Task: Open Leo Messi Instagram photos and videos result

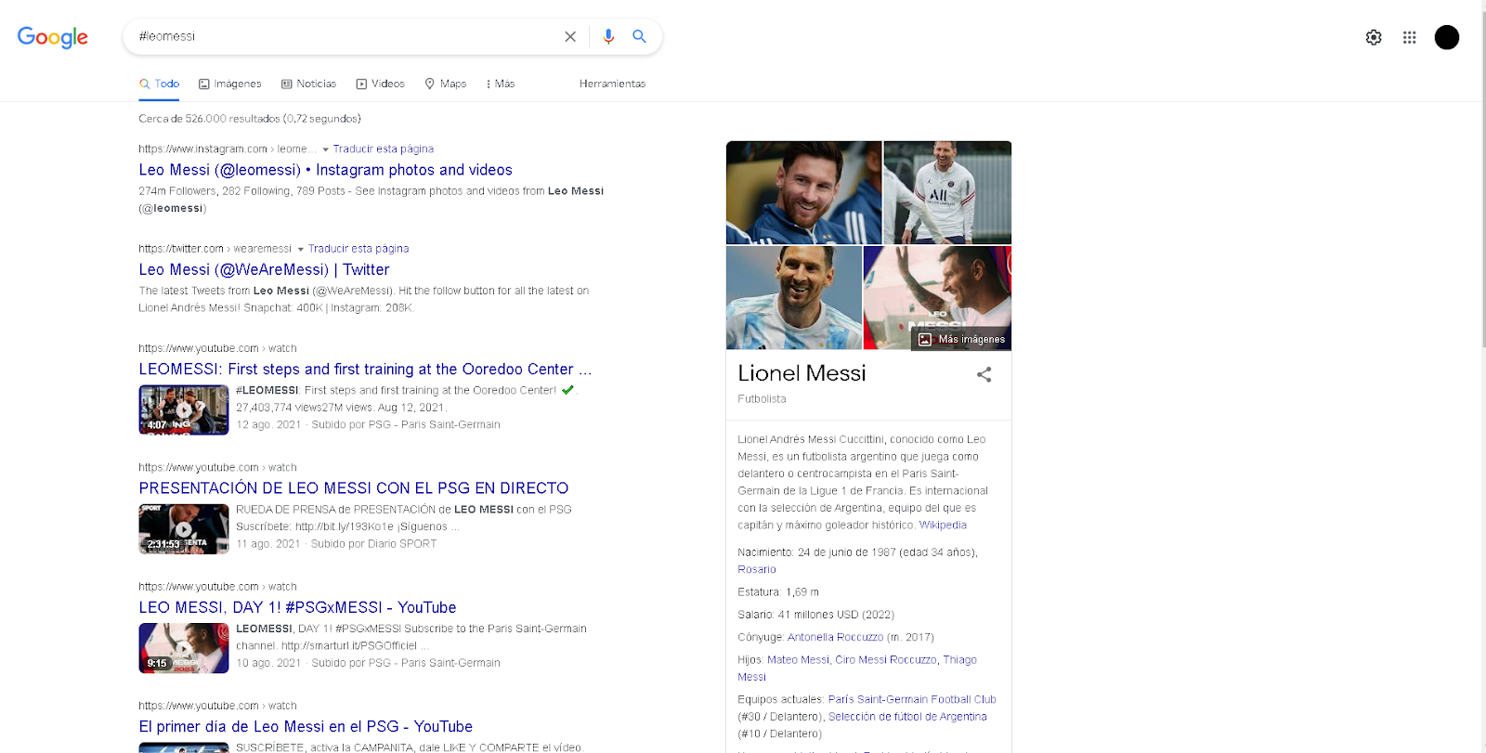Action: tap(325, 170)
